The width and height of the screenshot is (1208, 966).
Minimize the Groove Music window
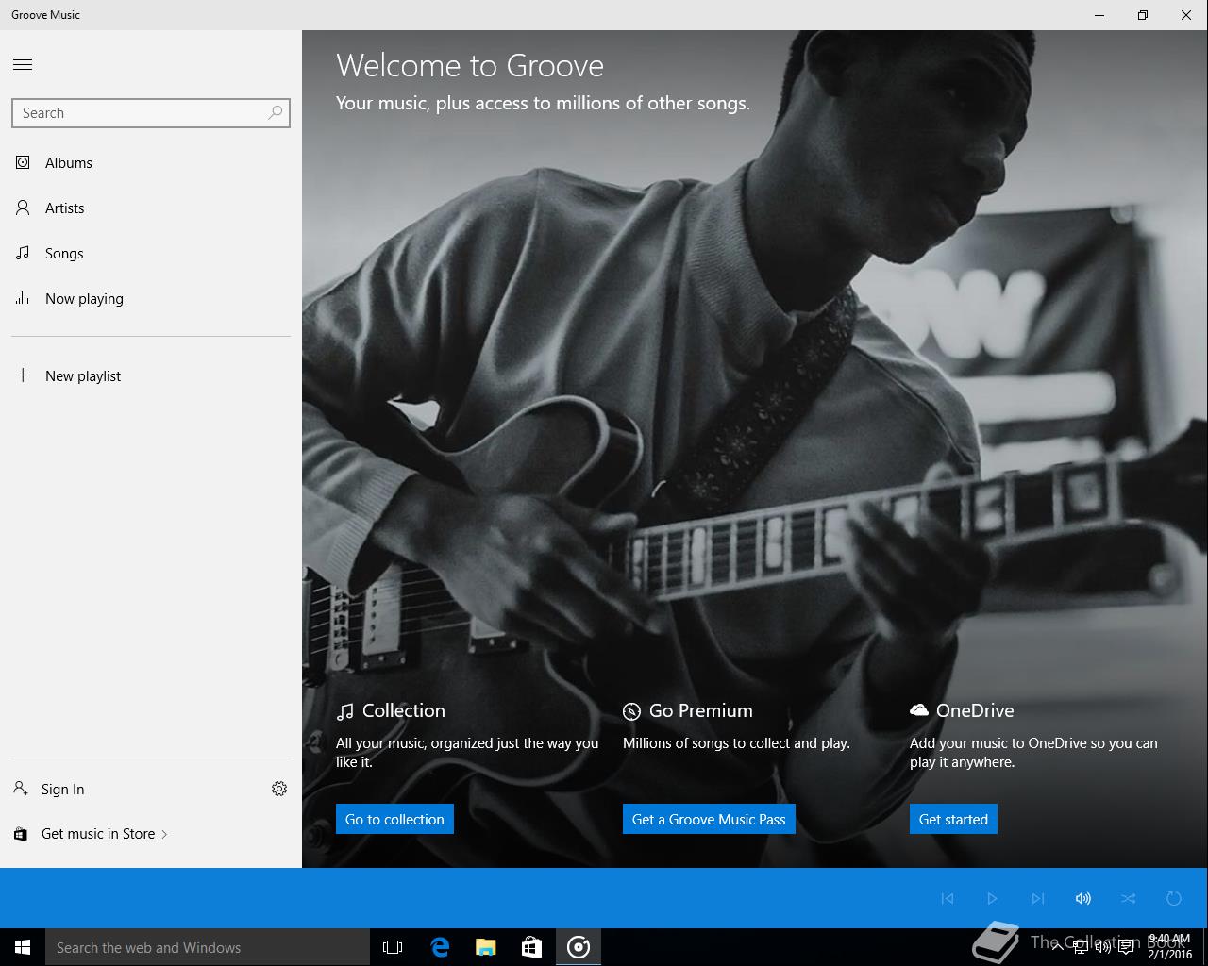point(1099,15)
